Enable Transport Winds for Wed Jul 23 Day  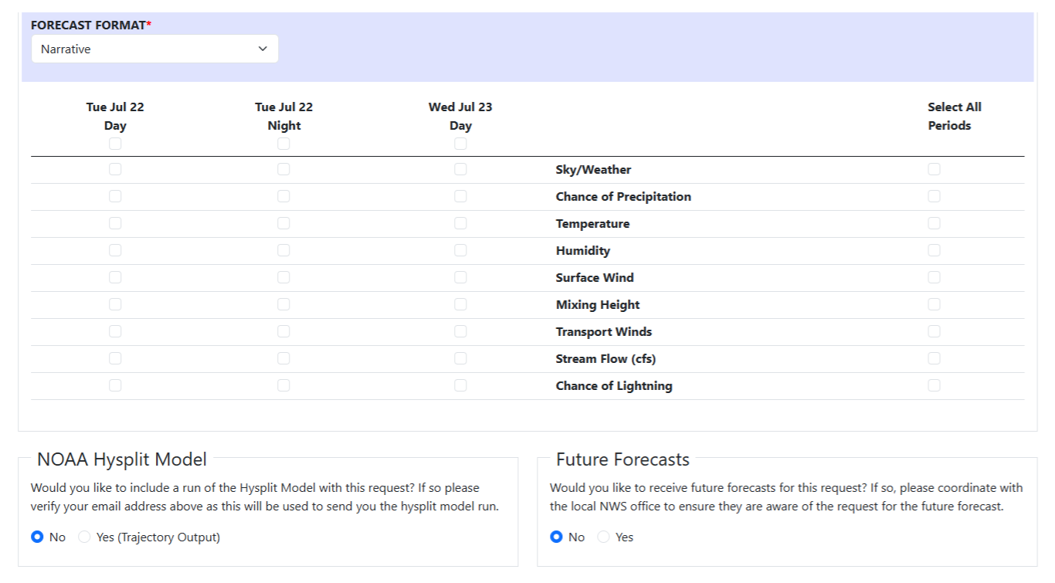pyautogui.click(x=460, y=330)
